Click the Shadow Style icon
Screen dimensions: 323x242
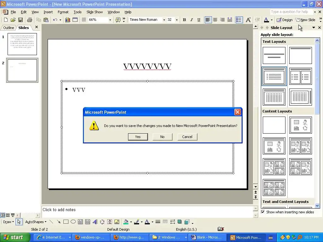pos(179,222)
